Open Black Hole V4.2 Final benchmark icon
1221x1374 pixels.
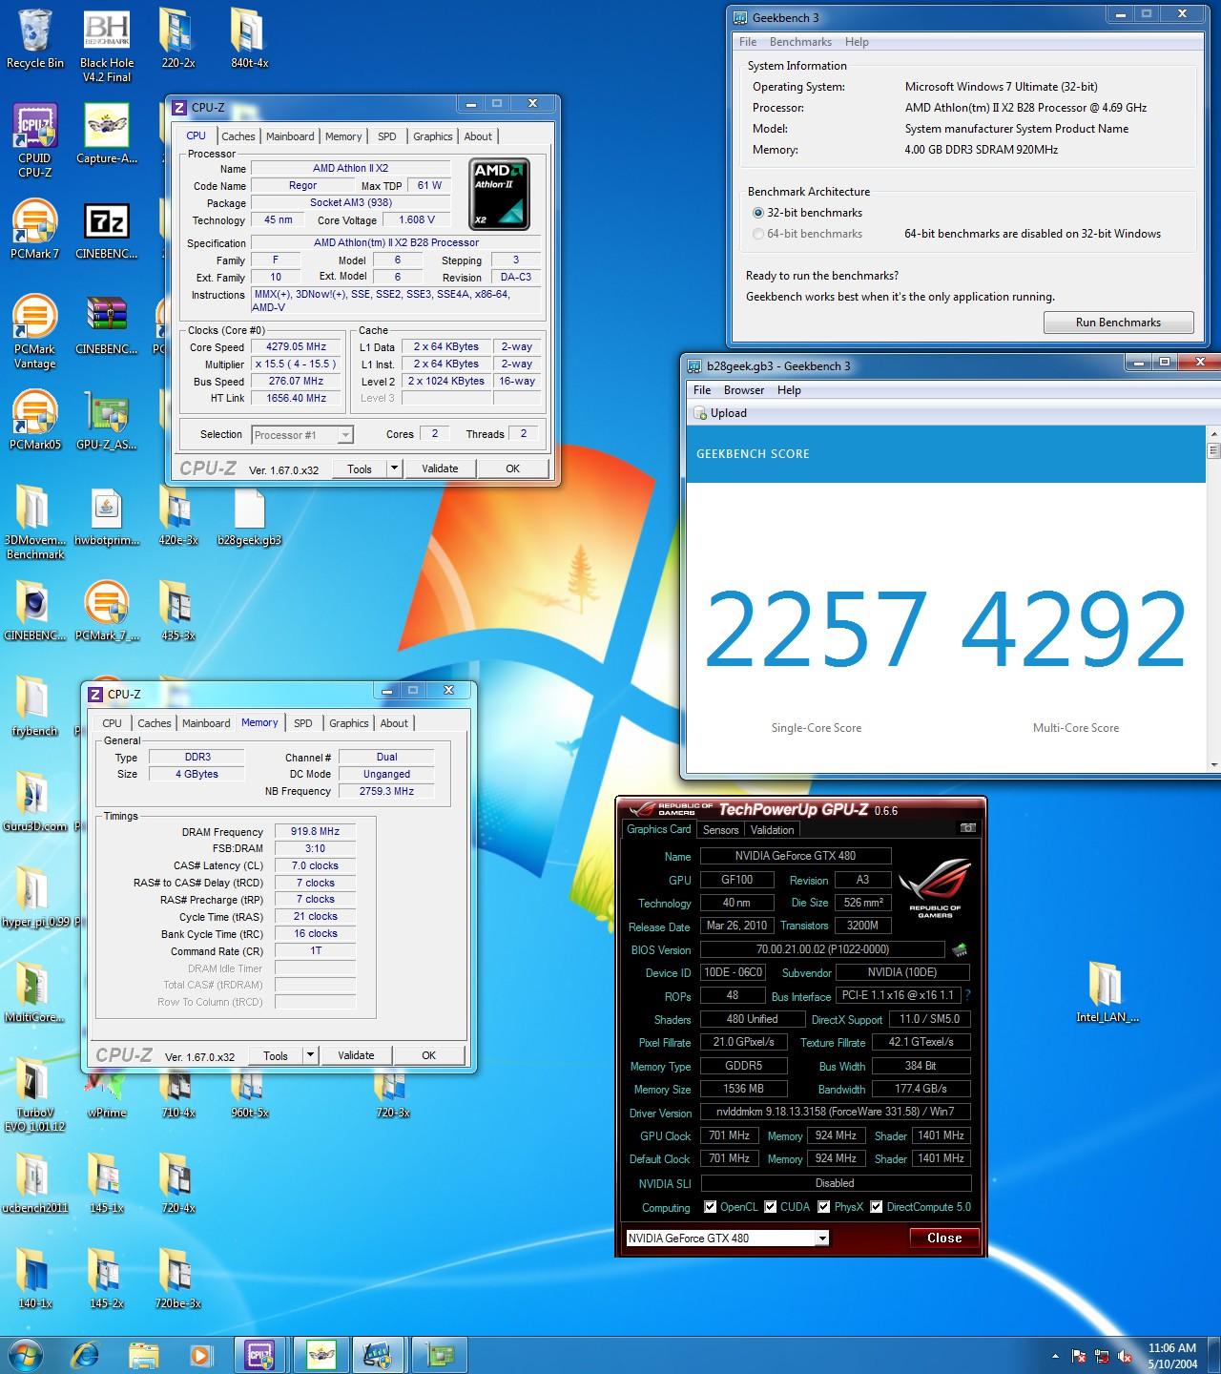[x=107, y=47]
